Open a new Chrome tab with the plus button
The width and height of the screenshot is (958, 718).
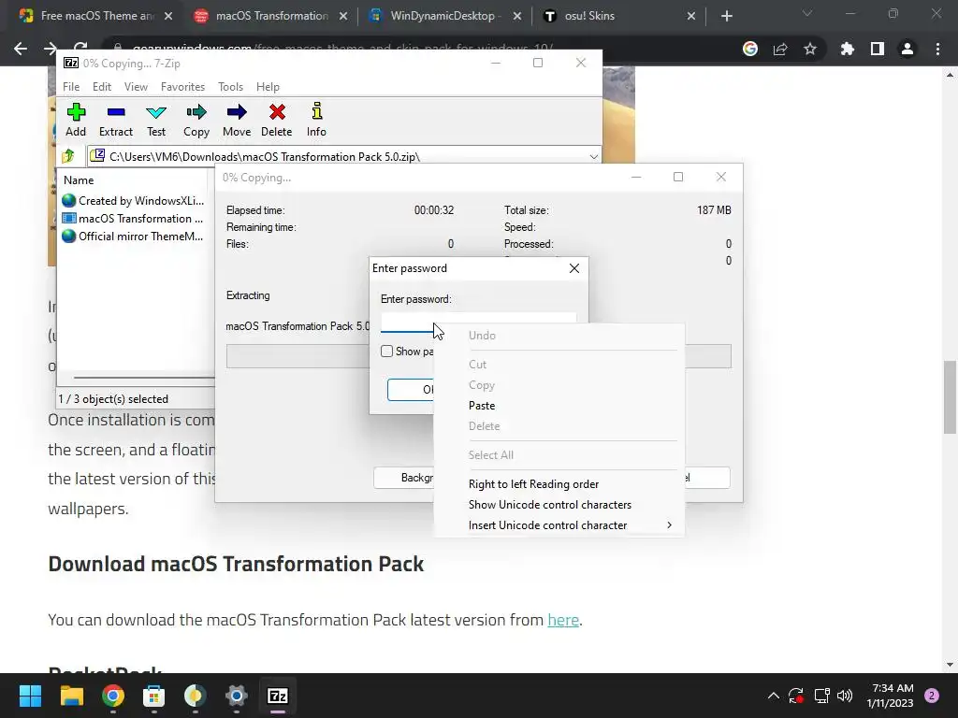726,17
